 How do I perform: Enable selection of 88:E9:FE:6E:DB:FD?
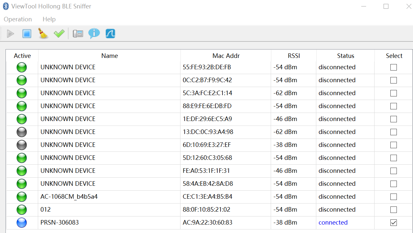[x=394, y=106]
